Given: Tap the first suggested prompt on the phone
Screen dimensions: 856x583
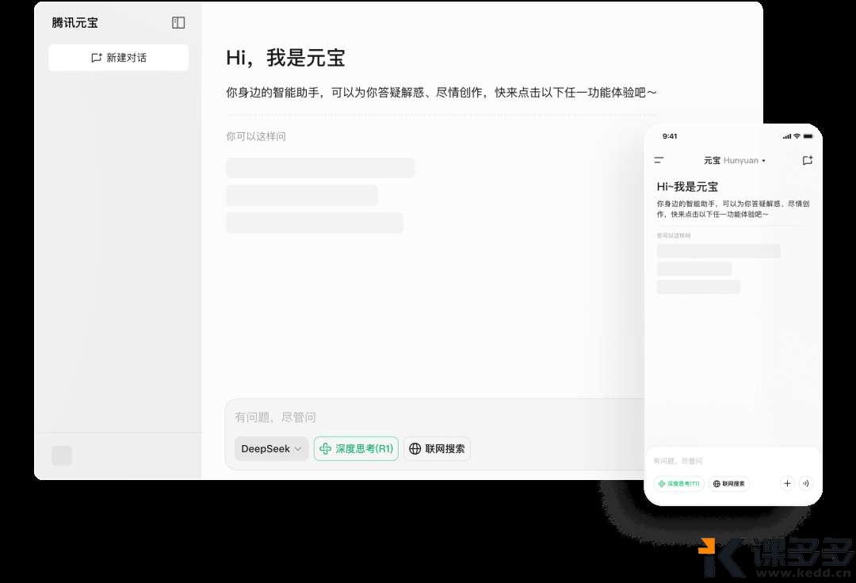Looking at the screenshot, I should pyautogui.click(x=718, y=251).
